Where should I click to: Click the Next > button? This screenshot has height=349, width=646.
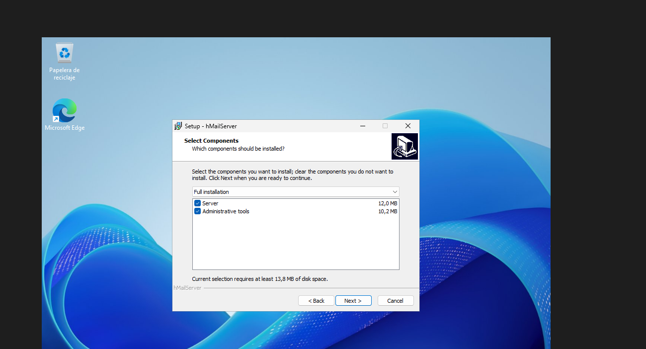tap(353, 301)
